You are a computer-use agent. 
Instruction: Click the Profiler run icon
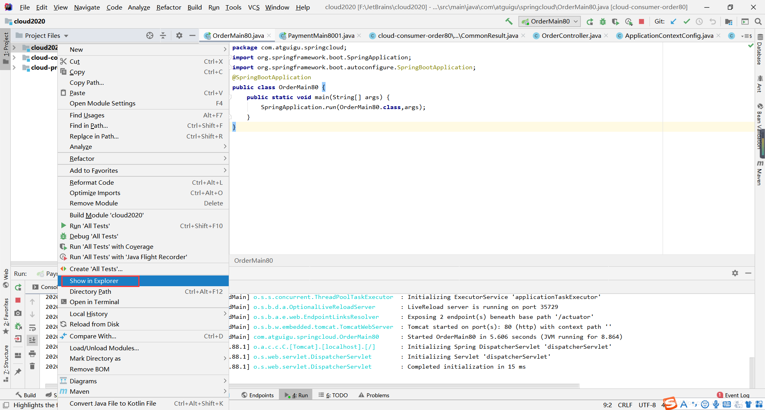[x=629, y=21]
